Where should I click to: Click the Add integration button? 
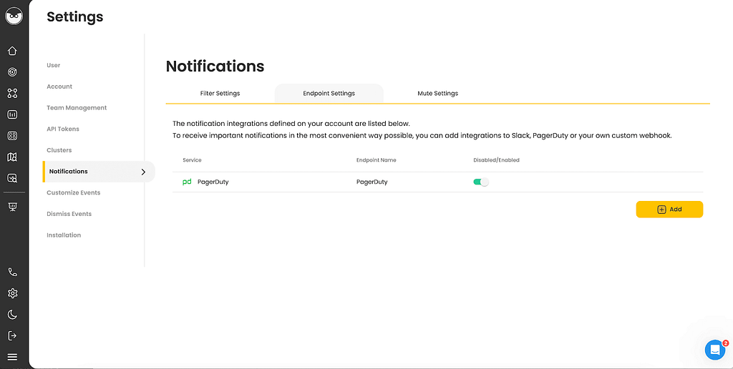[669, 210]
